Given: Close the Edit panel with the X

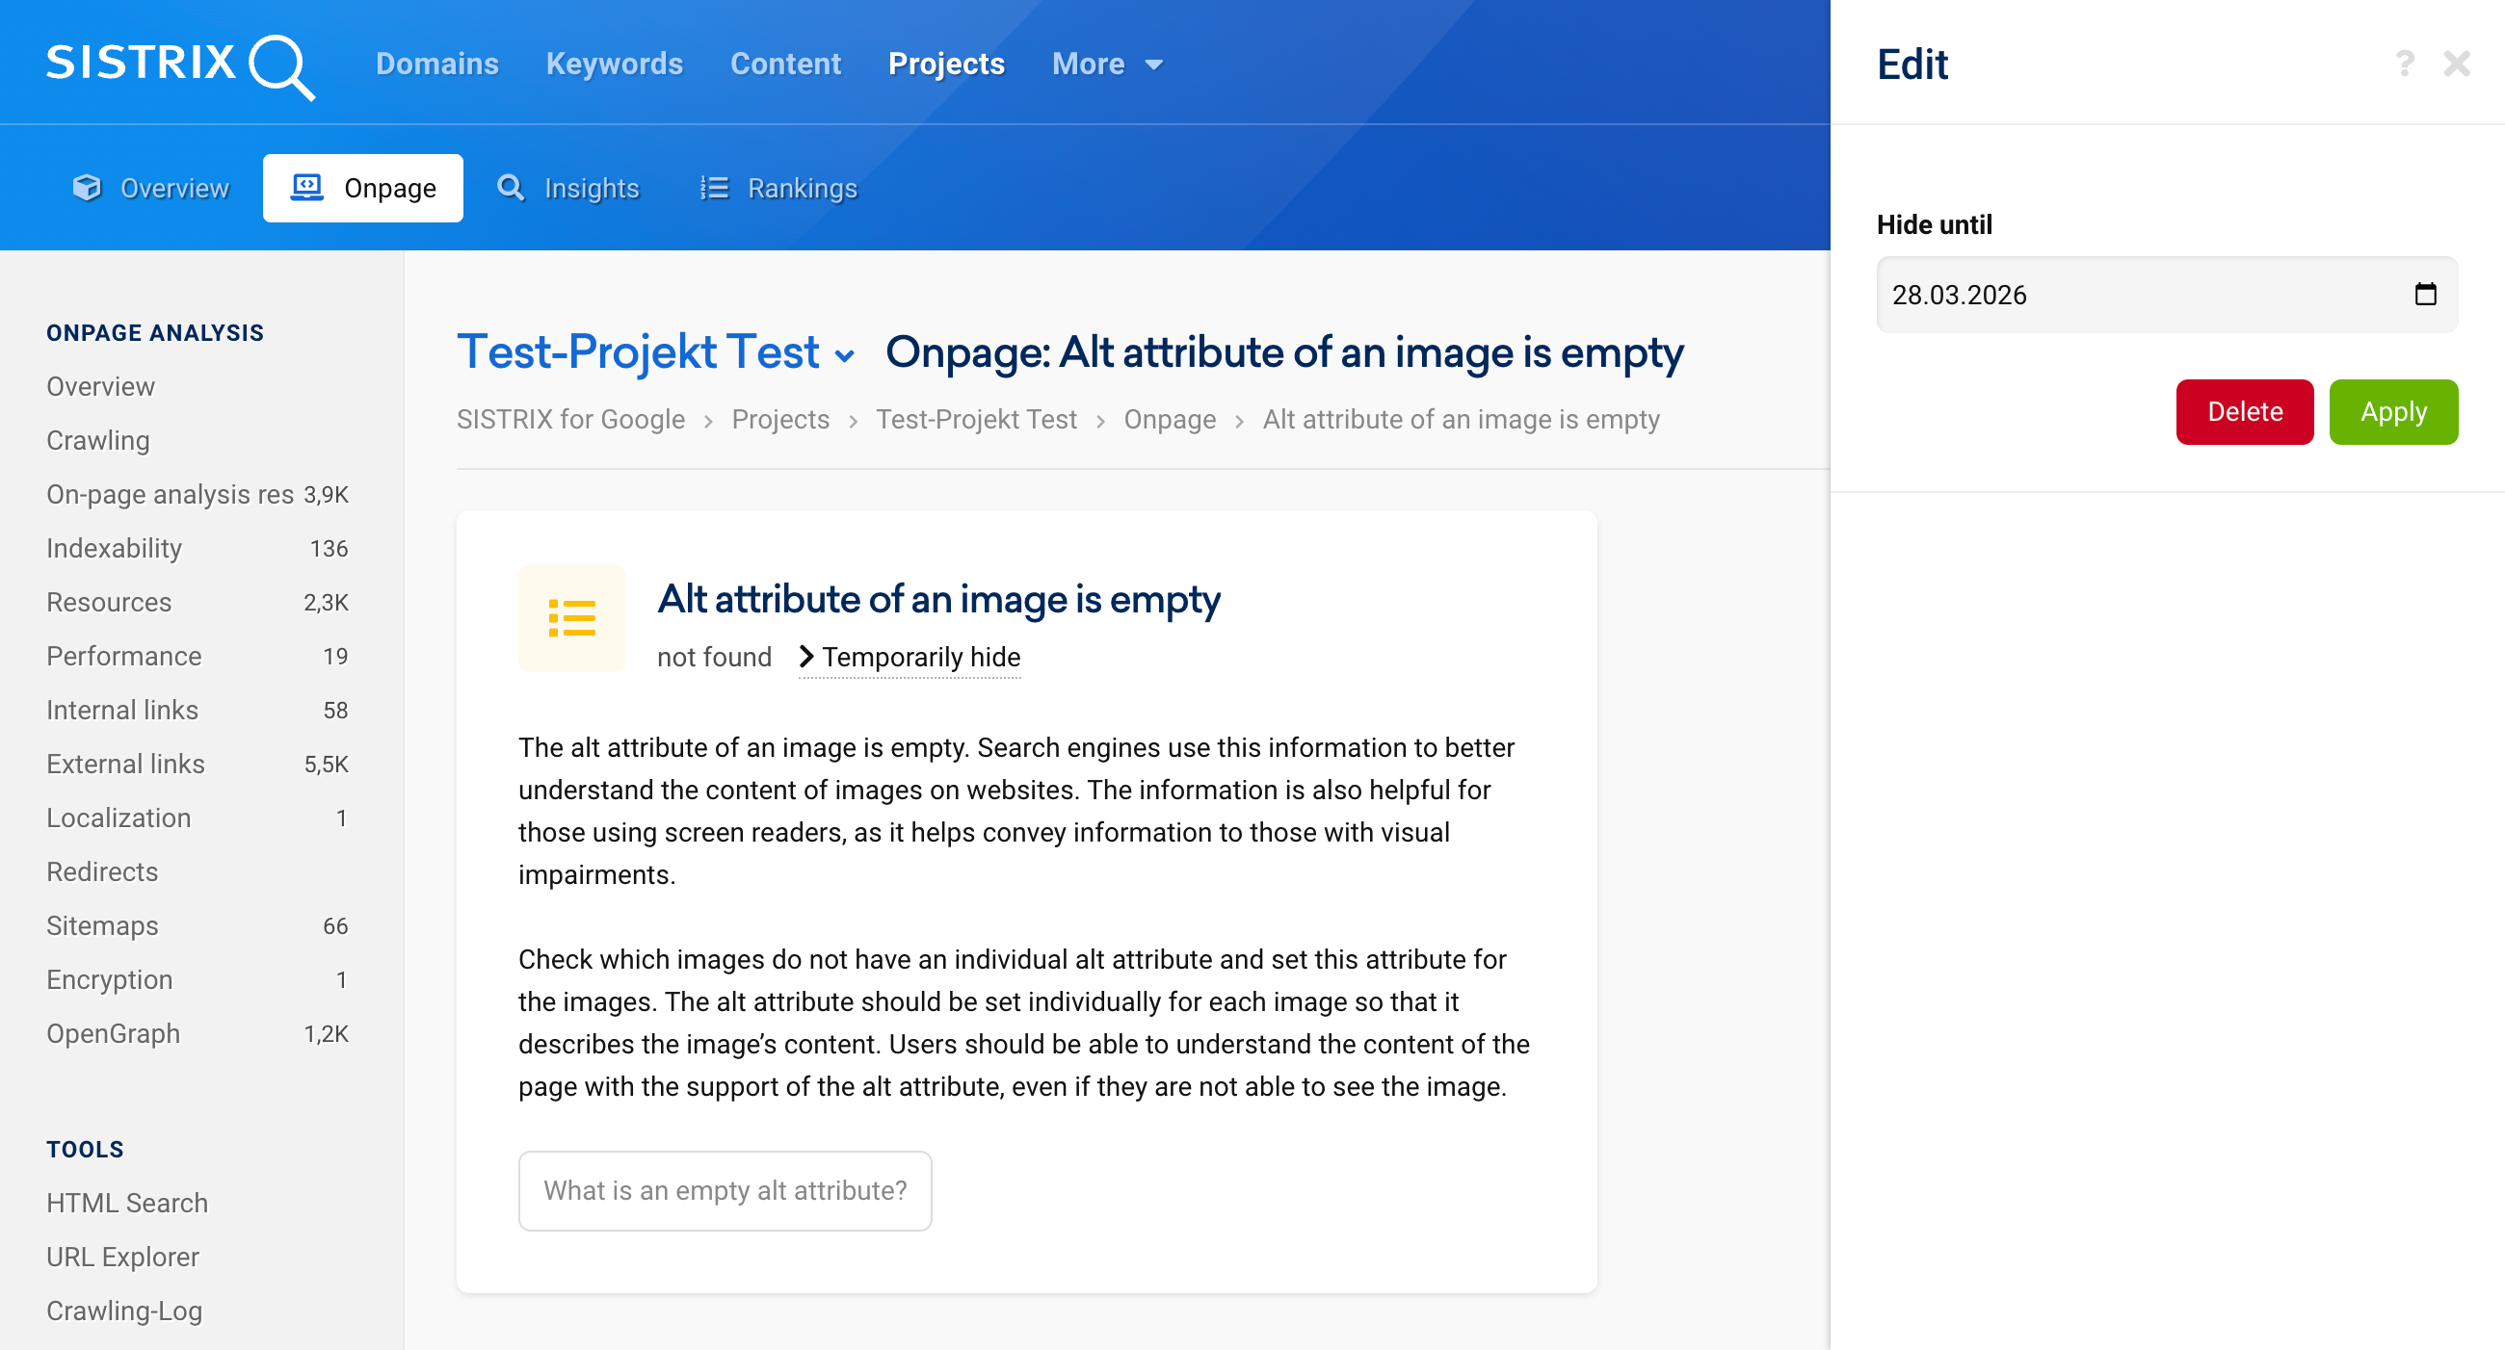Looking at the screenshot, I should pos(2458,63).
